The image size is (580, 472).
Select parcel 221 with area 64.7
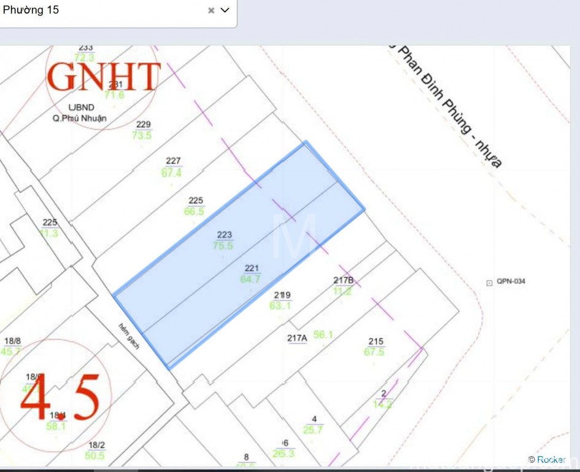[252, 273]
